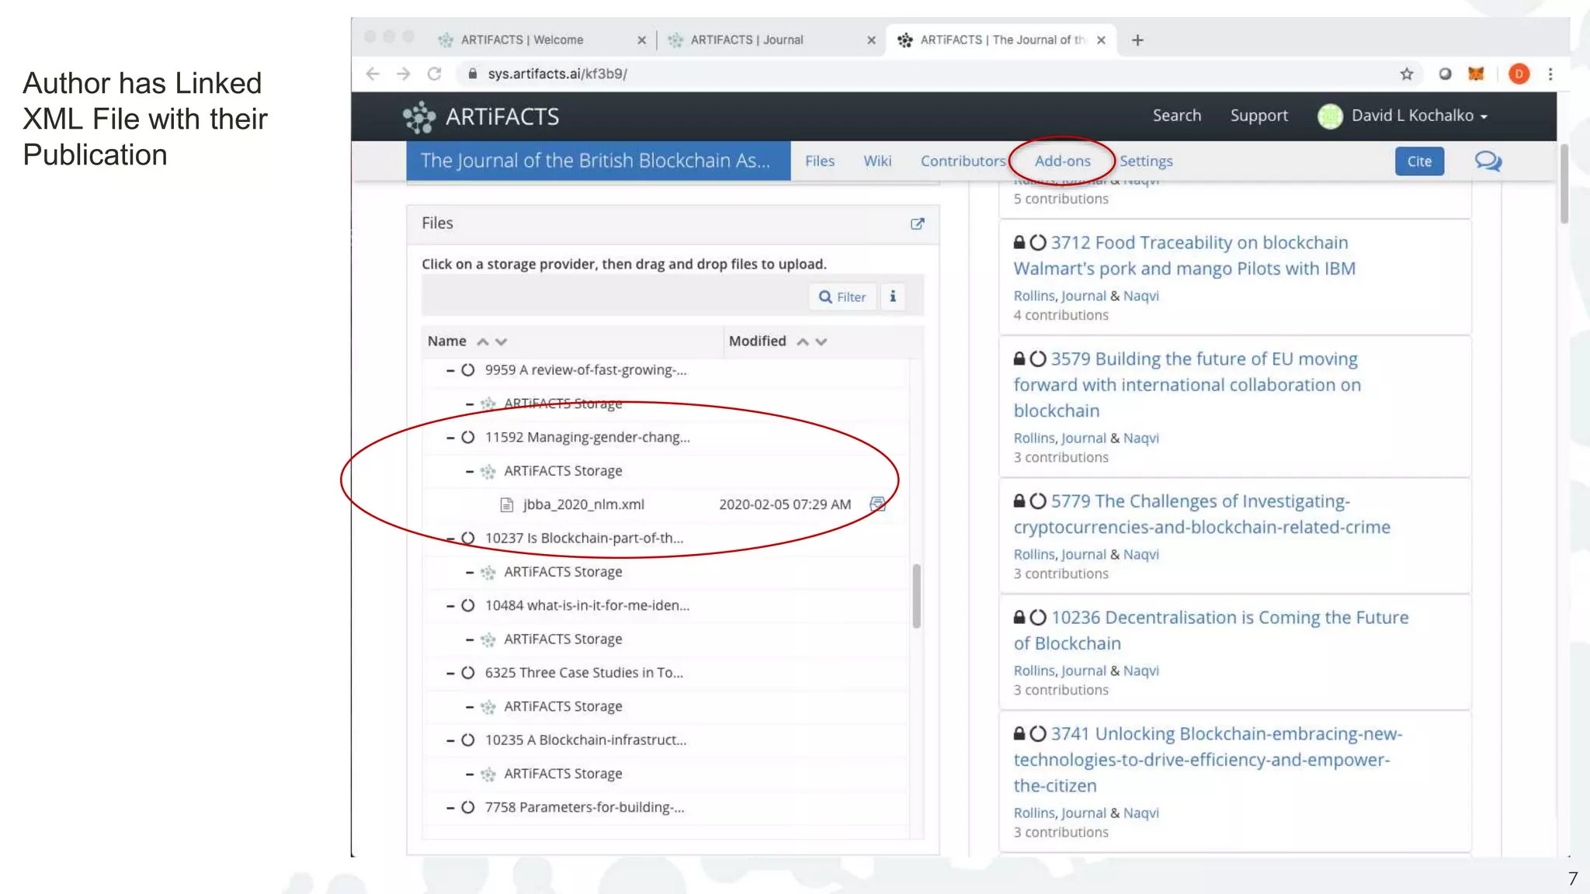Reload the page with the refresh icon
Image resolution: width=1590 pixels, height=894 pixels.
pos(435,74)
